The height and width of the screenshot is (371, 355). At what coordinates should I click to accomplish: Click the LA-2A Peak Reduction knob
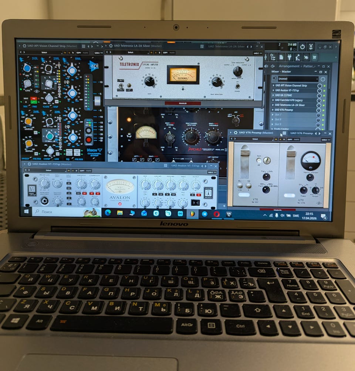click(216, 82)
